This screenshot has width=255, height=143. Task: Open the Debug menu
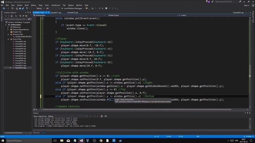pos(33,5)
